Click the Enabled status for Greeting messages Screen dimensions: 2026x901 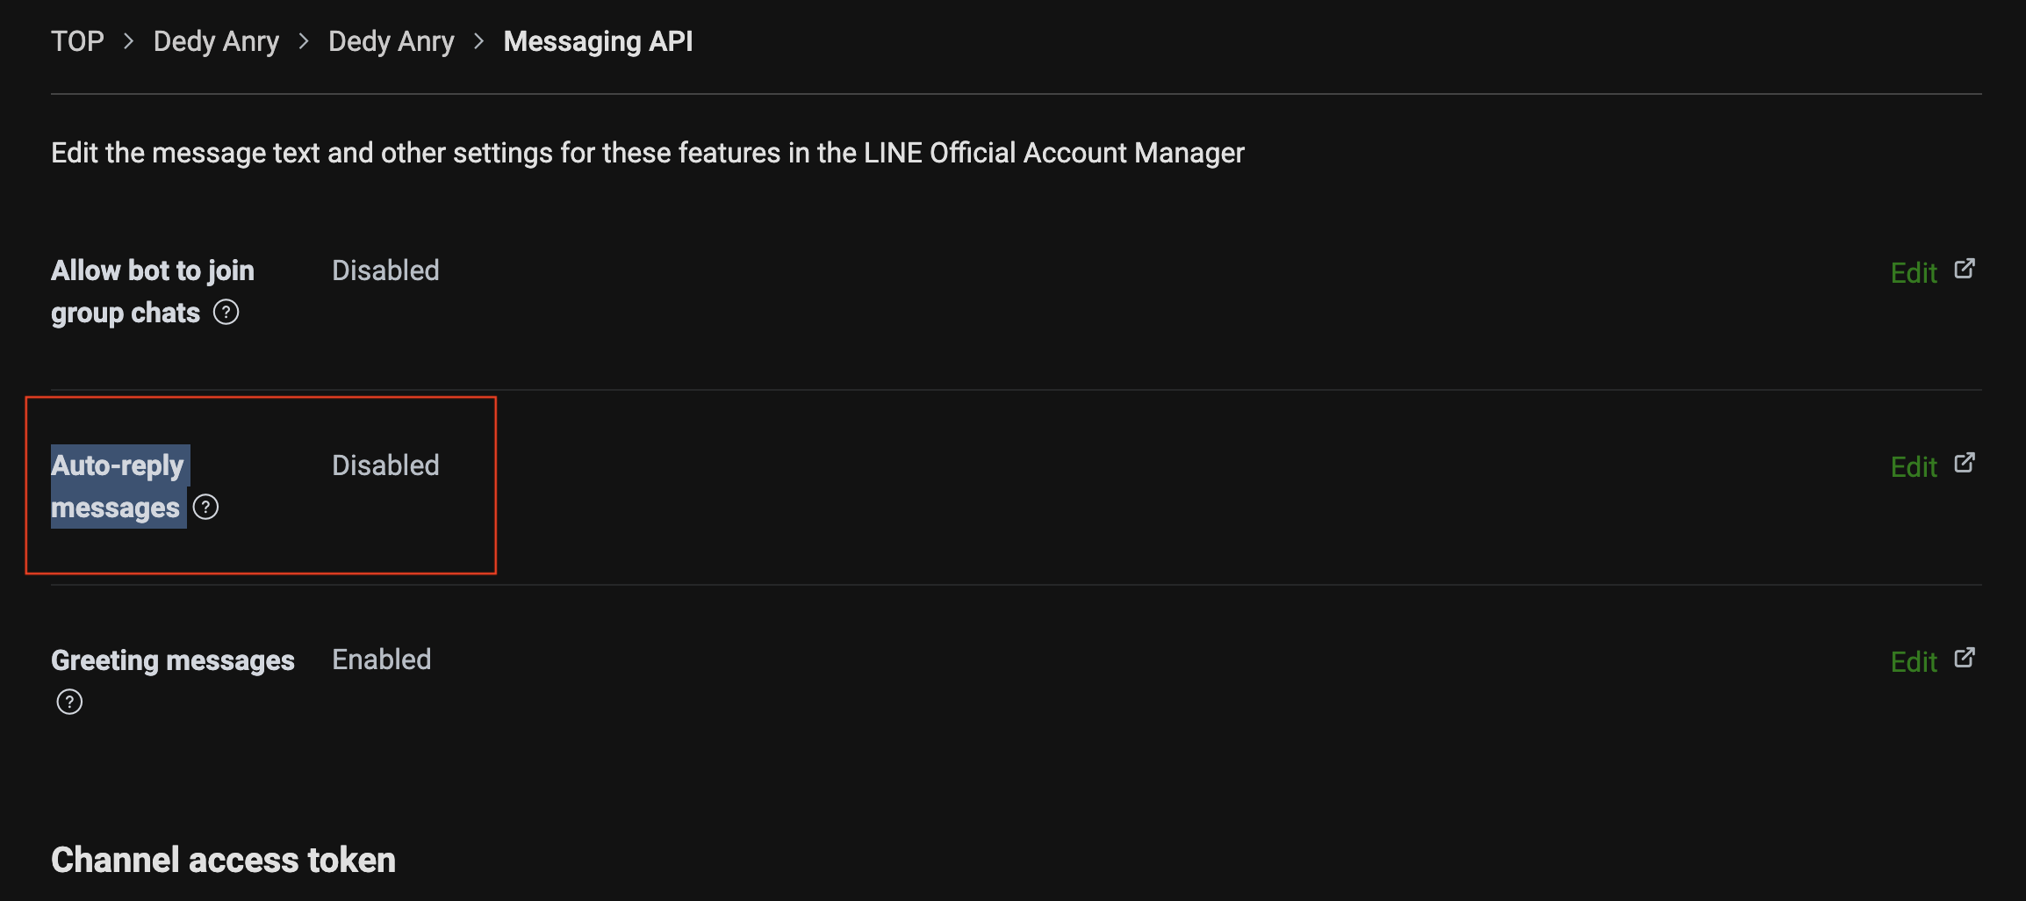[381, 660]
